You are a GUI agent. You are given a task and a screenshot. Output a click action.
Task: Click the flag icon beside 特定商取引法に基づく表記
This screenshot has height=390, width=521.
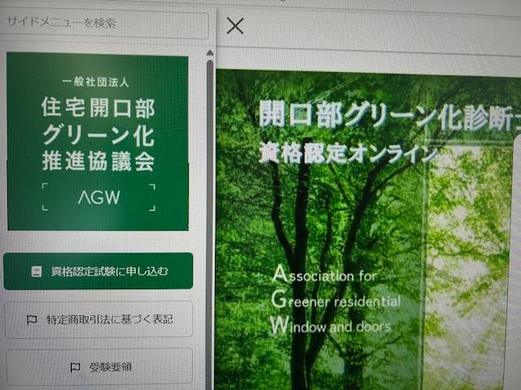(x=32, y=320)
